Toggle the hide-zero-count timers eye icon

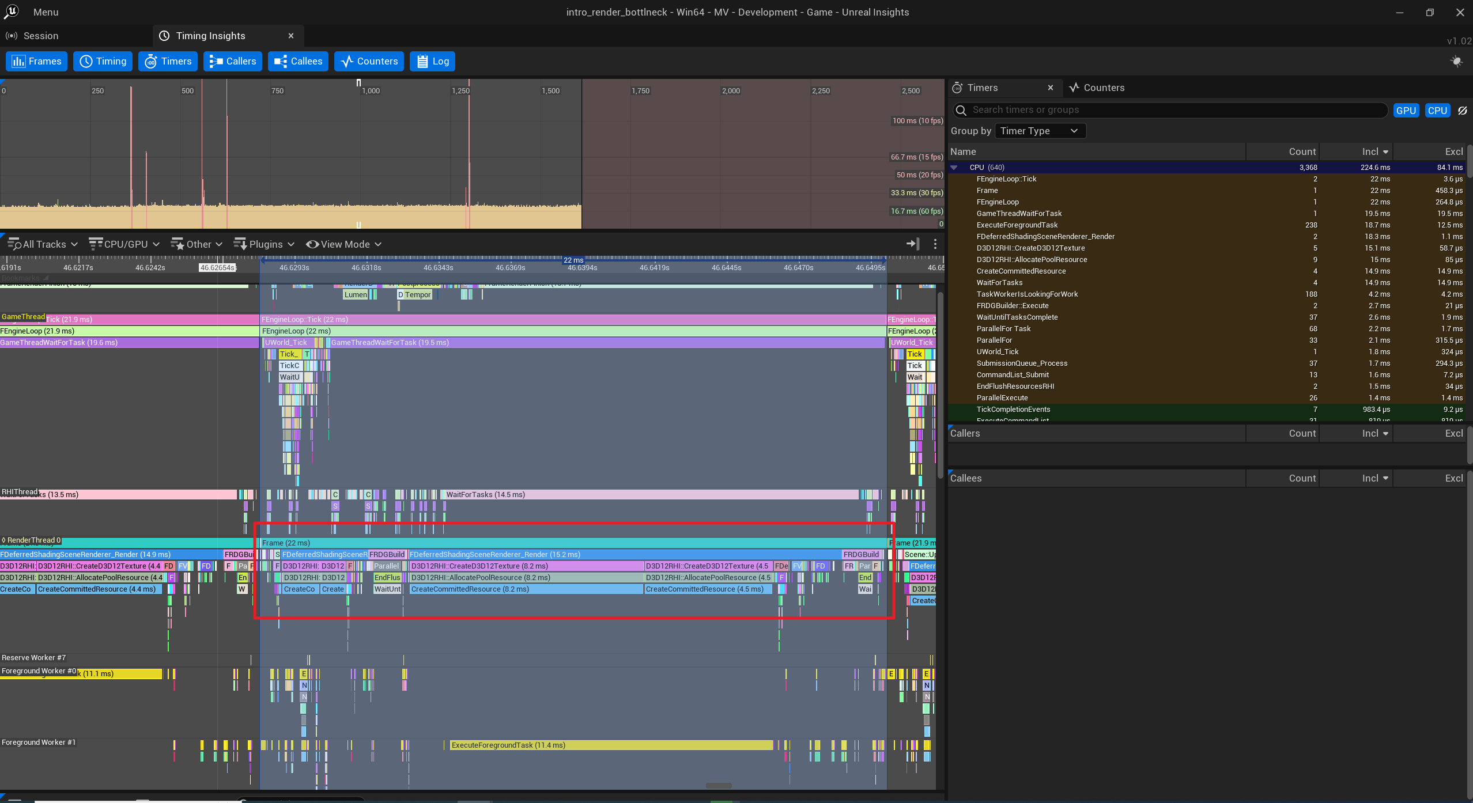click(x=1463, y=111)
